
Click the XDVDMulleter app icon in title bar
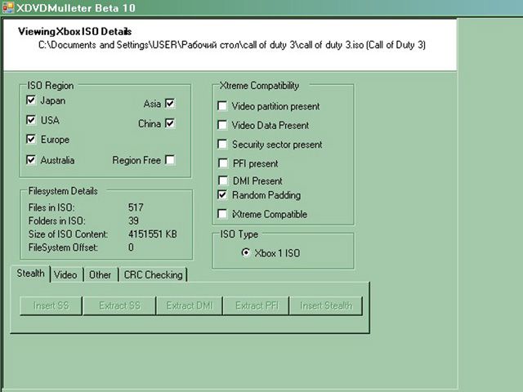(8, 7)
